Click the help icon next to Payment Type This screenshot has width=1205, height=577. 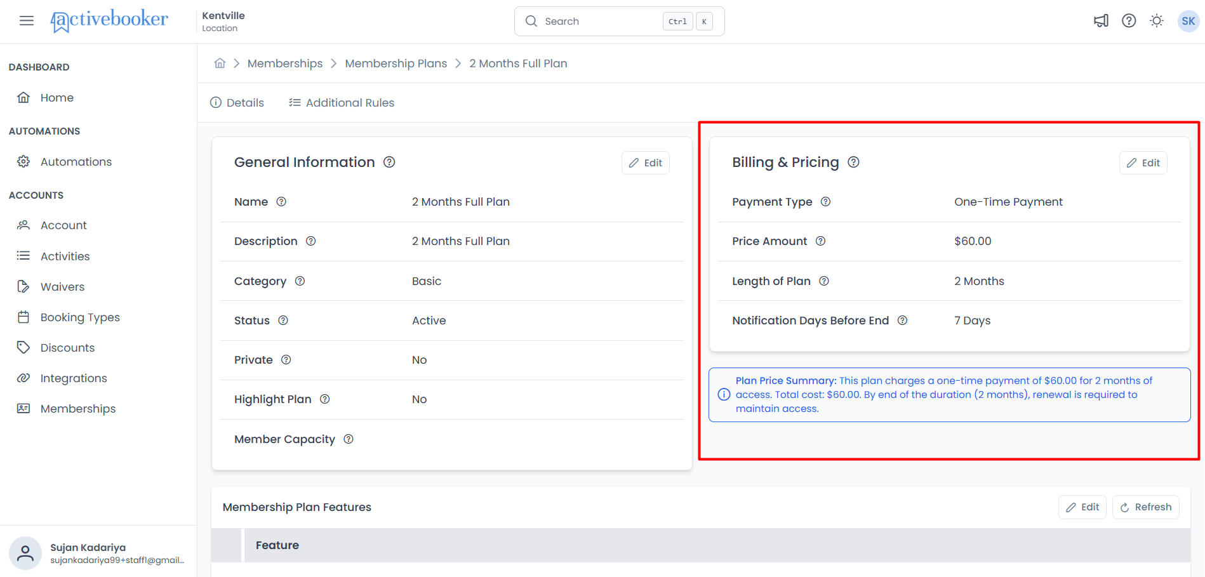click(x=826, y=202)
